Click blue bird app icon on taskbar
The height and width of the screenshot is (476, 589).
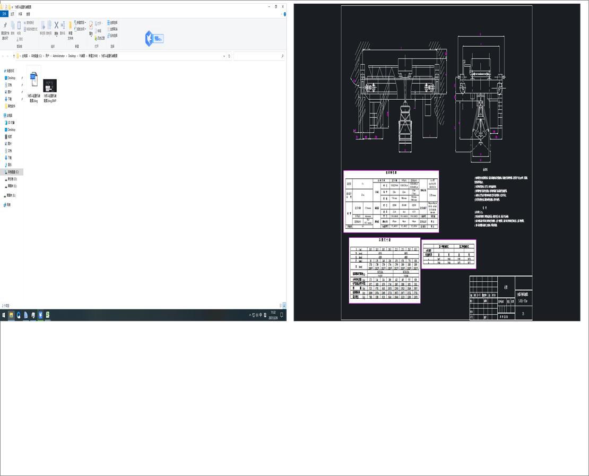(40, 315)
